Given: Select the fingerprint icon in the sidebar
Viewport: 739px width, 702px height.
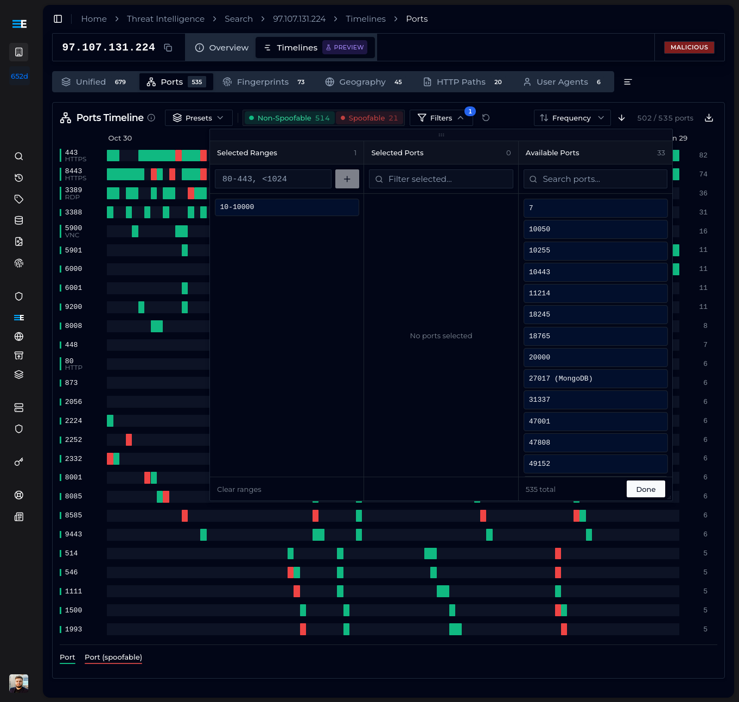Looking at the screenshot, I should tap(18, 263).
